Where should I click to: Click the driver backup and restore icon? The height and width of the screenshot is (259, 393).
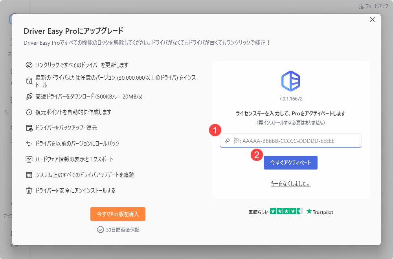click(29, 128)
